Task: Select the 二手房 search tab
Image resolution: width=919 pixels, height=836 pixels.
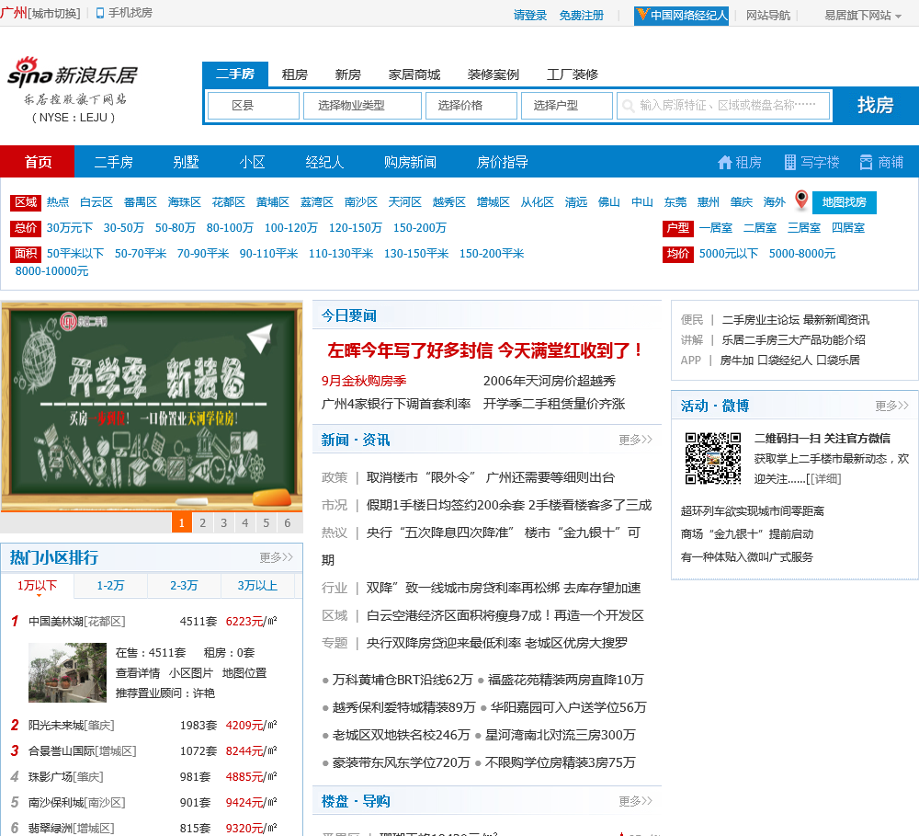Action: coord(235,74)
